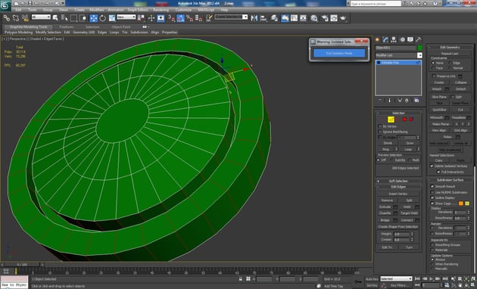Toggle the Preserve UVs checkbox
Viewport: 477px width, 289px height.
click(x=433, y=76)
